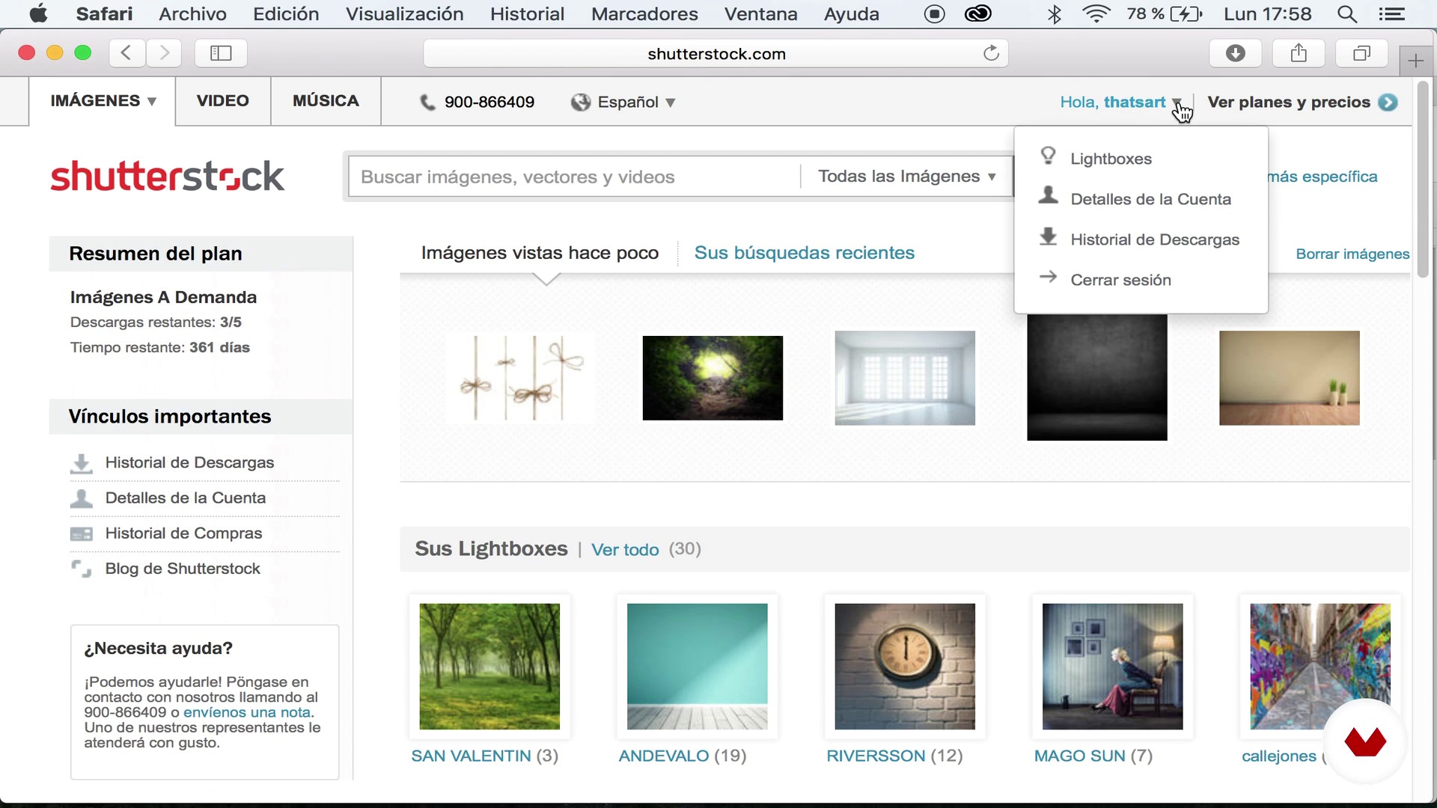
Task: Click the person icon in the dropdown menu
Action: click(1048, 195)
